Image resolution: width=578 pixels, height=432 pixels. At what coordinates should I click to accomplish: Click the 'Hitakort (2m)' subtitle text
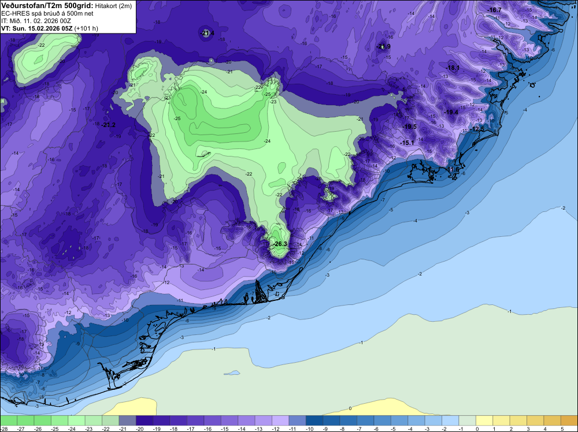coord(113,6)
